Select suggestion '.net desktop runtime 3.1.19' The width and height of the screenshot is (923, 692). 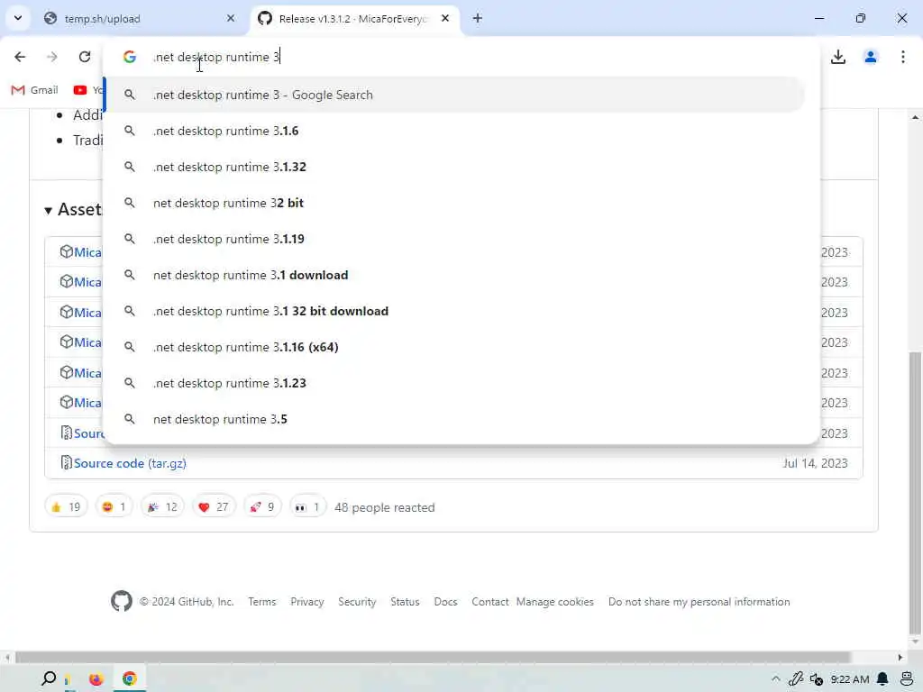click(x=454, y=239)
